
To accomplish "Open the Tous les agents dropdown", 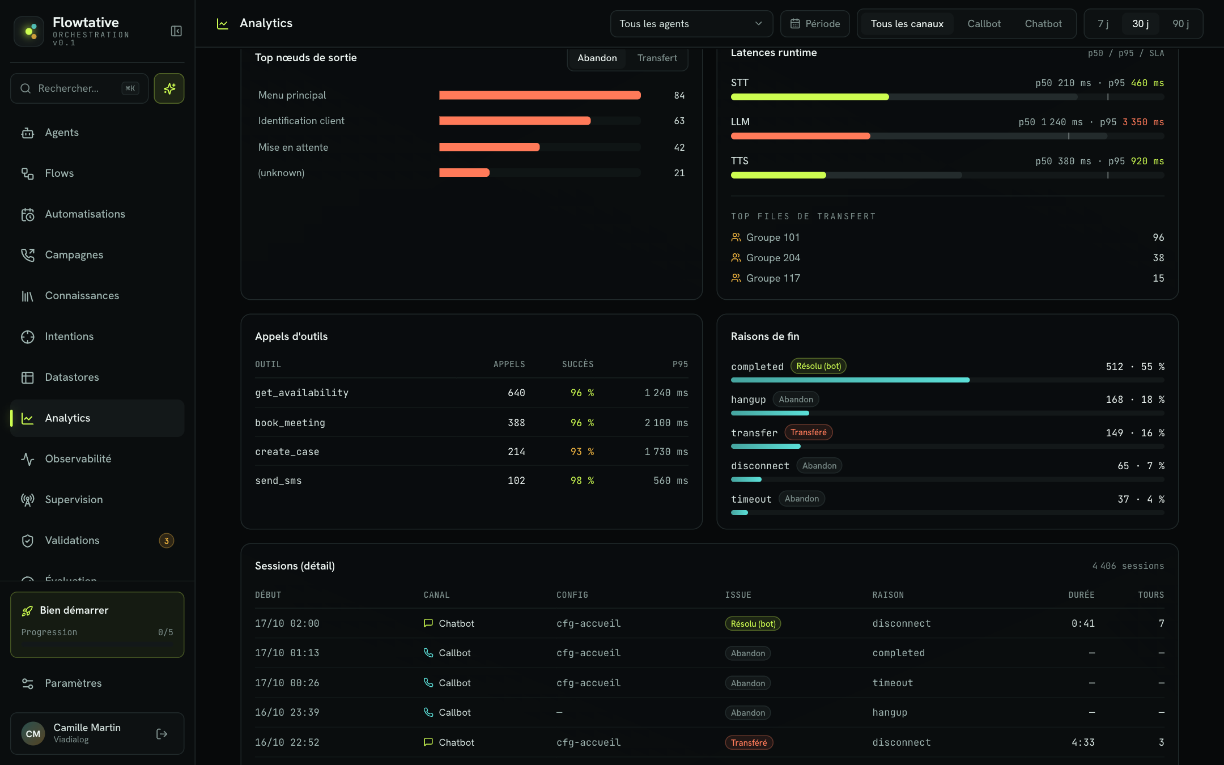I will (691, 24).
